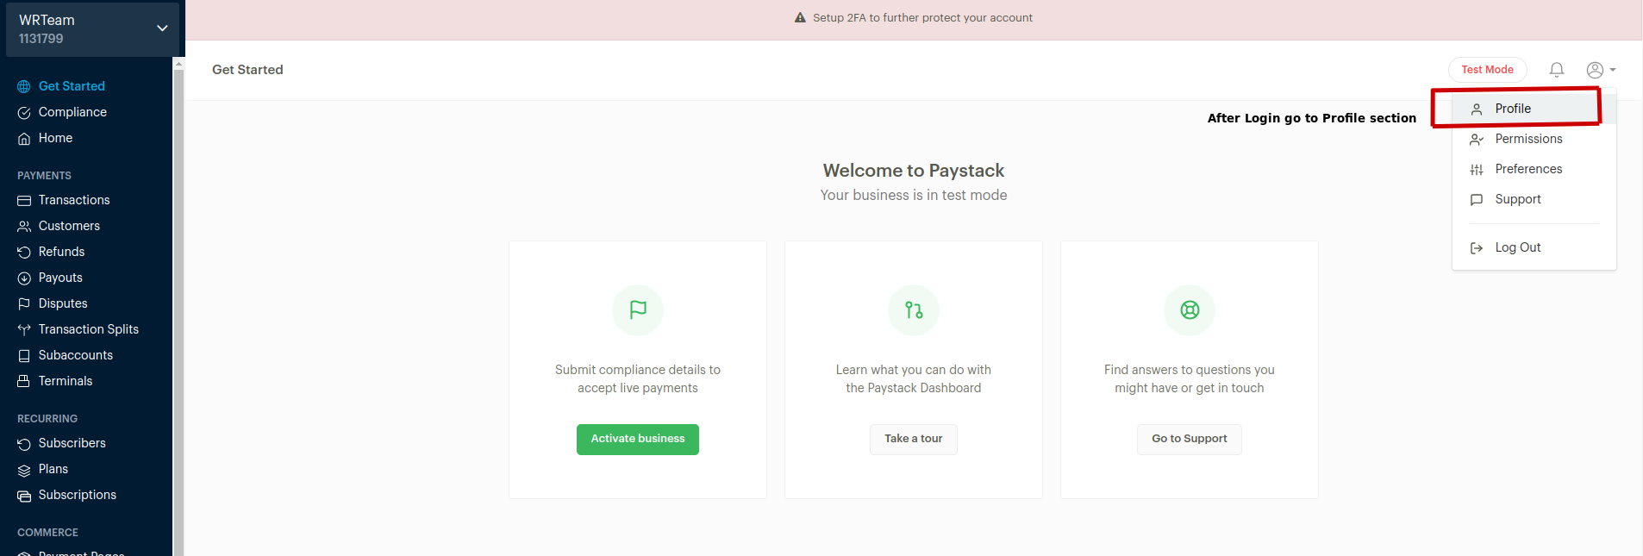Select Support from the account menu
Image resolution: width=1643 pixels, height=556 pixels.
(1534, 199)
